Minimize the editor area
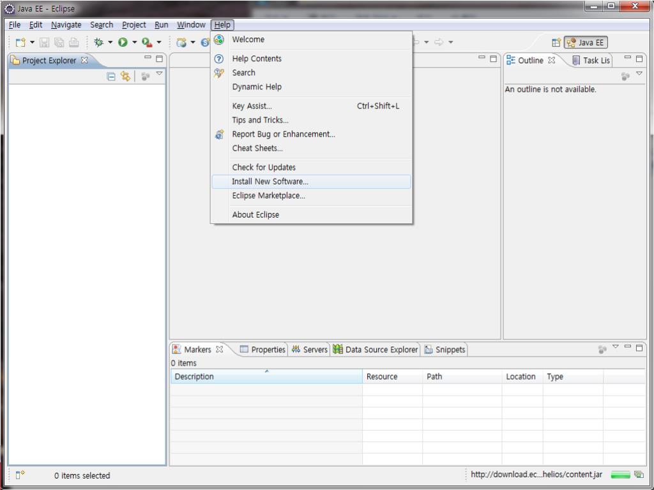The height and width of the screenshot is (490, 654). [x=482, y=57]
